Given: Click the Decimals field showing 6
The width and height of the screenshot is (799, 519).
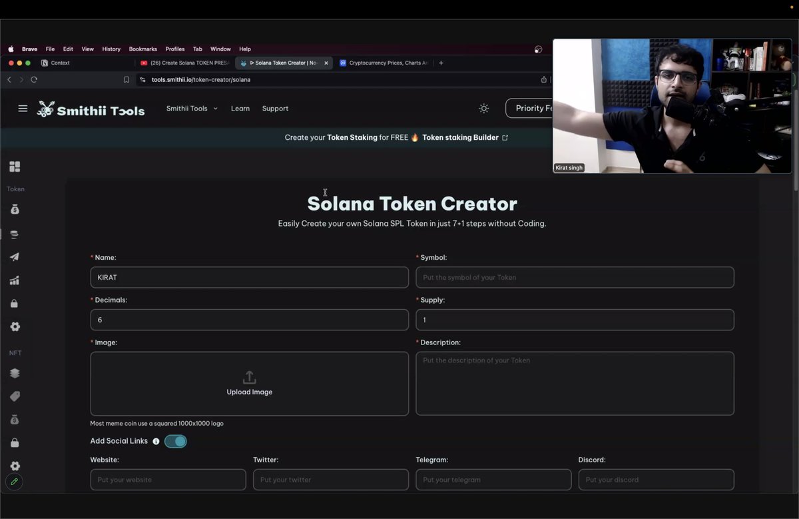Looking at the screenshot, I should point(250,320).
